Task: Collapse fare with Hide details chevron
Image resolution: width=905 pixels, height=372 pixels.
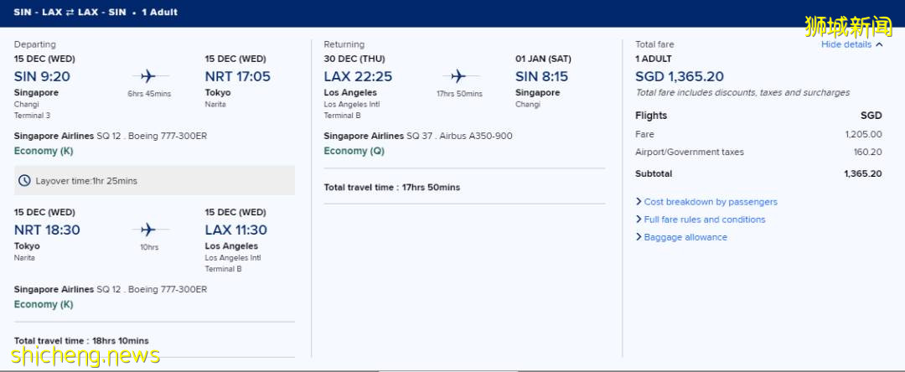Action: click(x=879, y=45)
